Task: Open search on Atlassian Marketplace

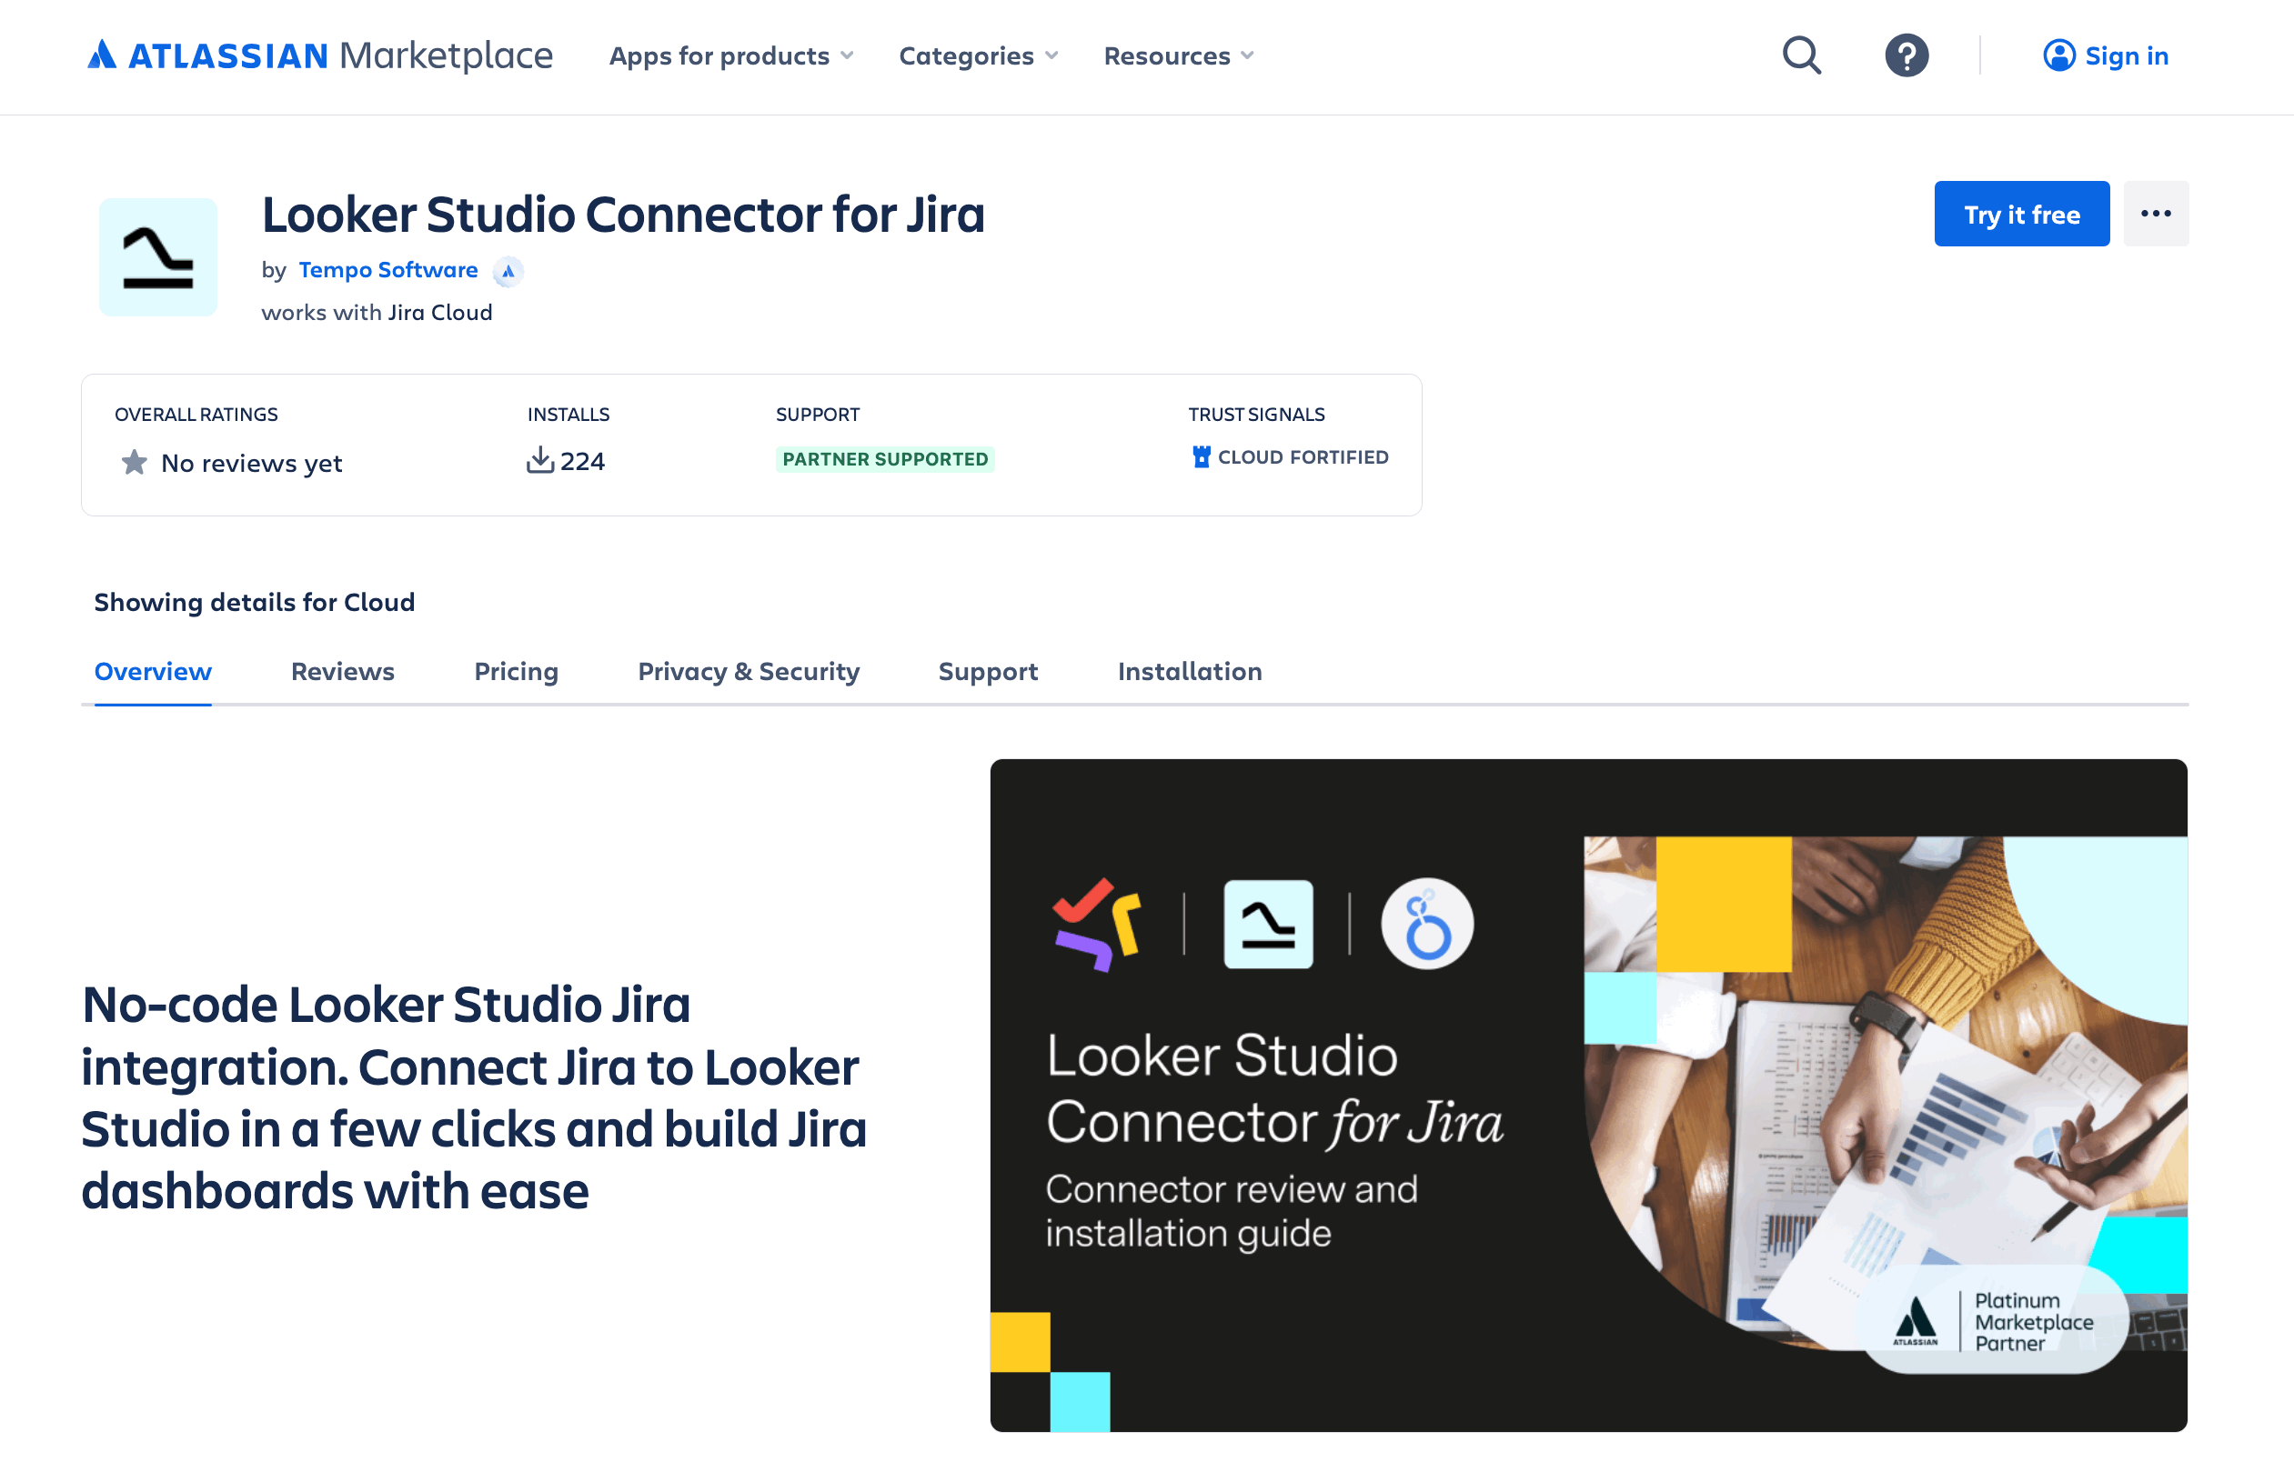Action: point(1800,55)
